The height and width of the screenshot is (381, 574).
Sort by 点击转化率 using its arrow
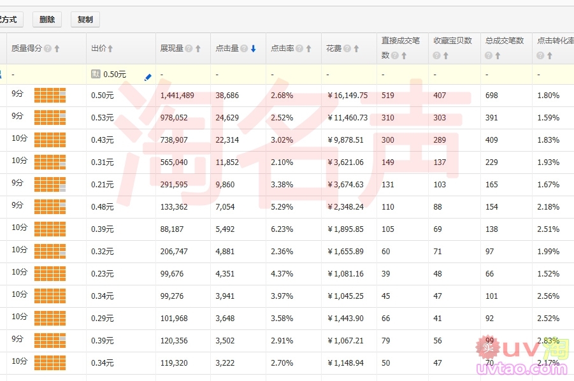click(x=550, y=55)
